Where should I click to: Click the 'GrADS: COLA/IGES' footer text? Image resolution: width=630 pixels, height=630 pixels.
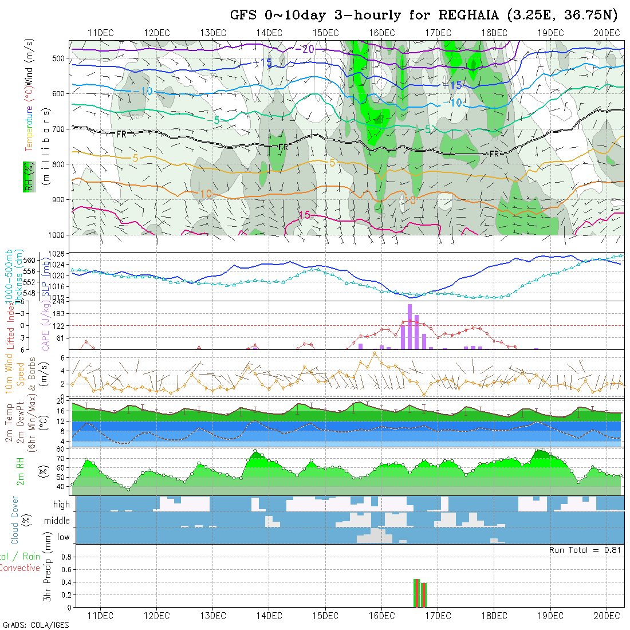(36, 625)
